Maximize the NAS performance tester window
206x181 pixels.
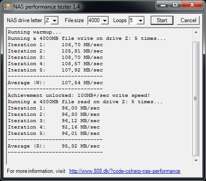coord(175,5)
